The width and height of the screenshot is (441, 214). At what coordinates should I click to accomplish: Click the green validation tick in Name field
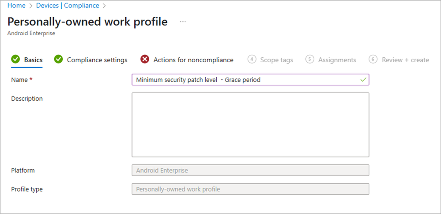(363, 80)
